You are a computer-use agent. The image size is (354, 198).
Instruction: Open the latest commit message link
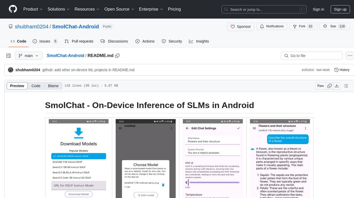pyautogui.click(x=88, y=70)
